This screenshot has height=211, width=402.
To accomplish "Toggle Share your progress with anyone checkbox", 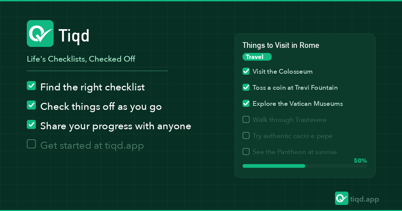I will coord(31,125).
